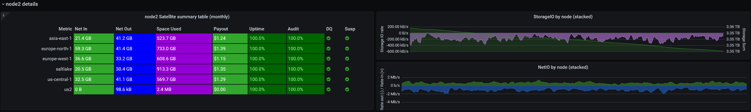Click the DQ check icon for us-central-1
Screen dimensions: 751x112
tap(328, 79)
